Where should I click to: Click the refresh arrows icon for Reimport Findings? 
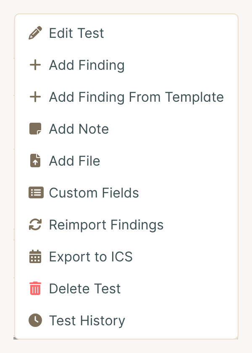pyautogui.click(x=35, y=225)
